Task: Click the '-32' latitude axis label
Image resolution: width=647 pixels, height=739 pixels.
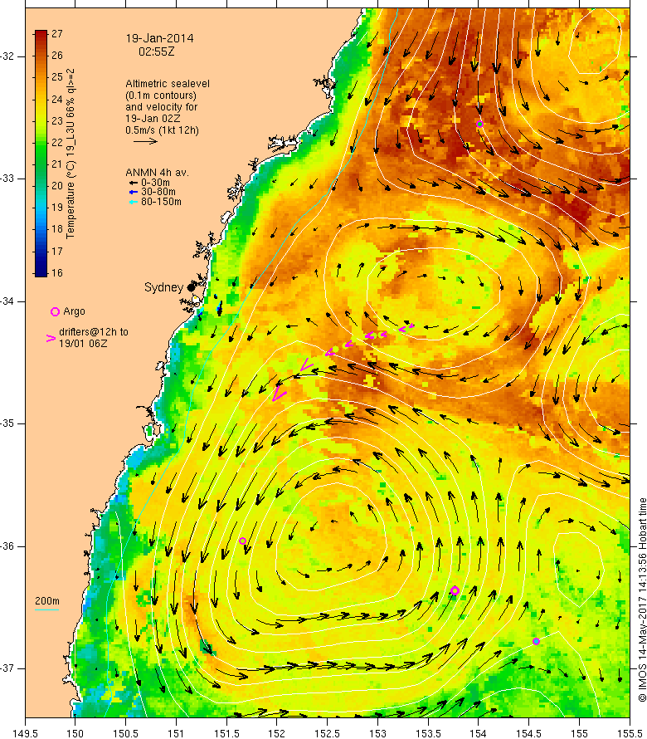Action: (x=7, y=56)
